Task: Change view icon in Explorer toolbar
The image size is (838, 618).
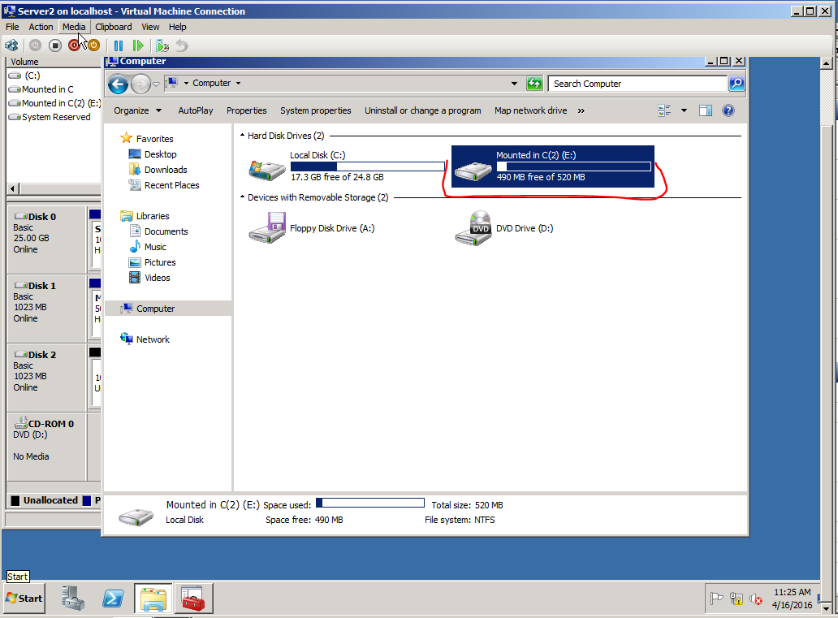Action: pyautogui.click(x=664, y=110)
